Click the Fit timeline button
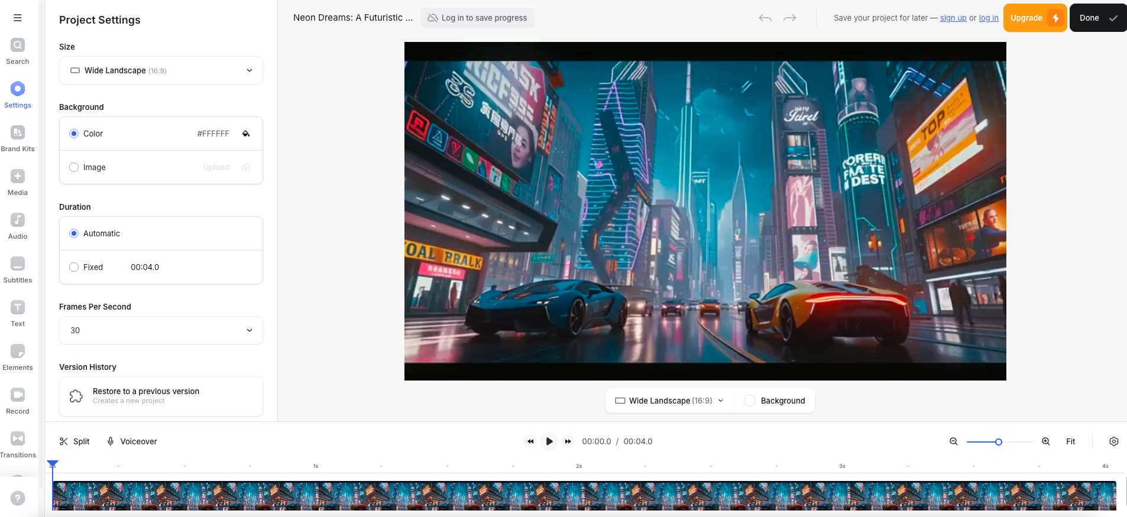Viewport: 1127px width, 517px height. click(1071, 441)
